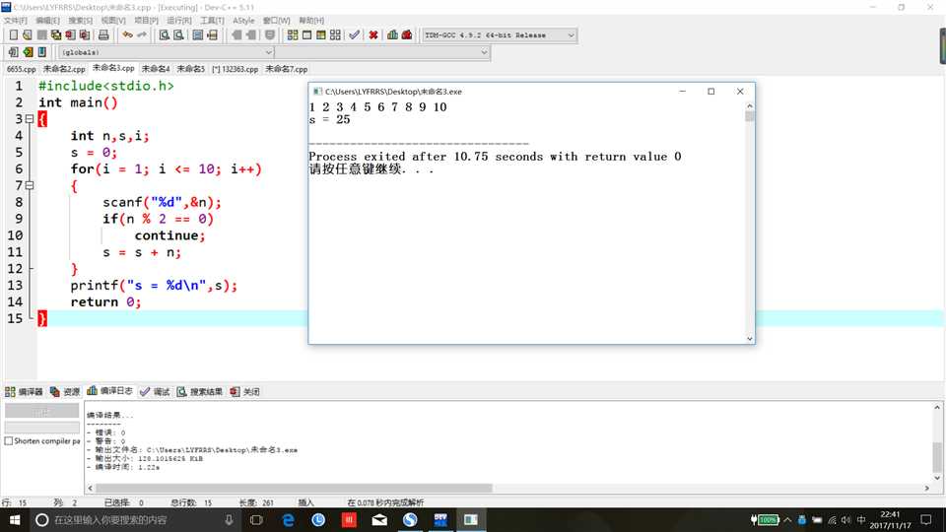946x532 pixels.
Task: Enable the Shorten compiler paths checkbox
Action: tap(9, 441)
